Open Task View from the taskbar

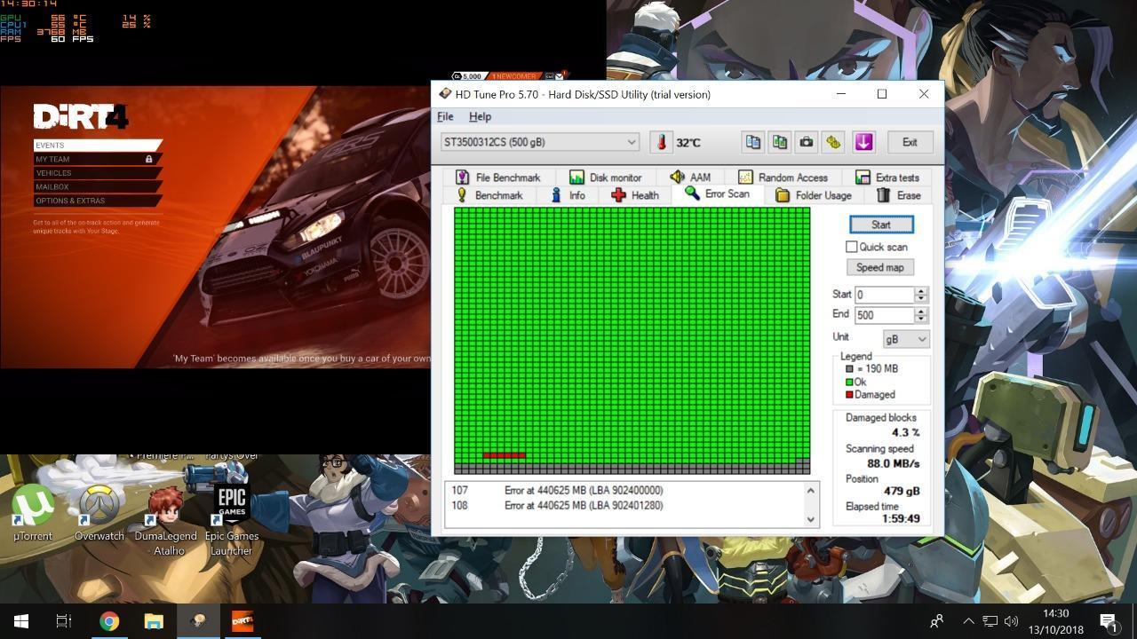click(x=64, y=621)
